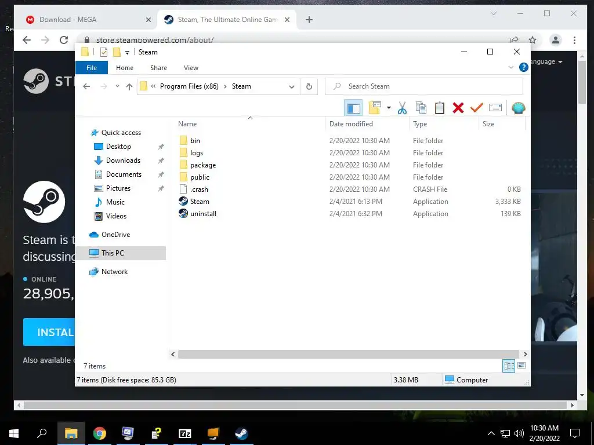Go back in Explorer history
The width and height of the screenshot is (594, 445).
click(86, 86)
